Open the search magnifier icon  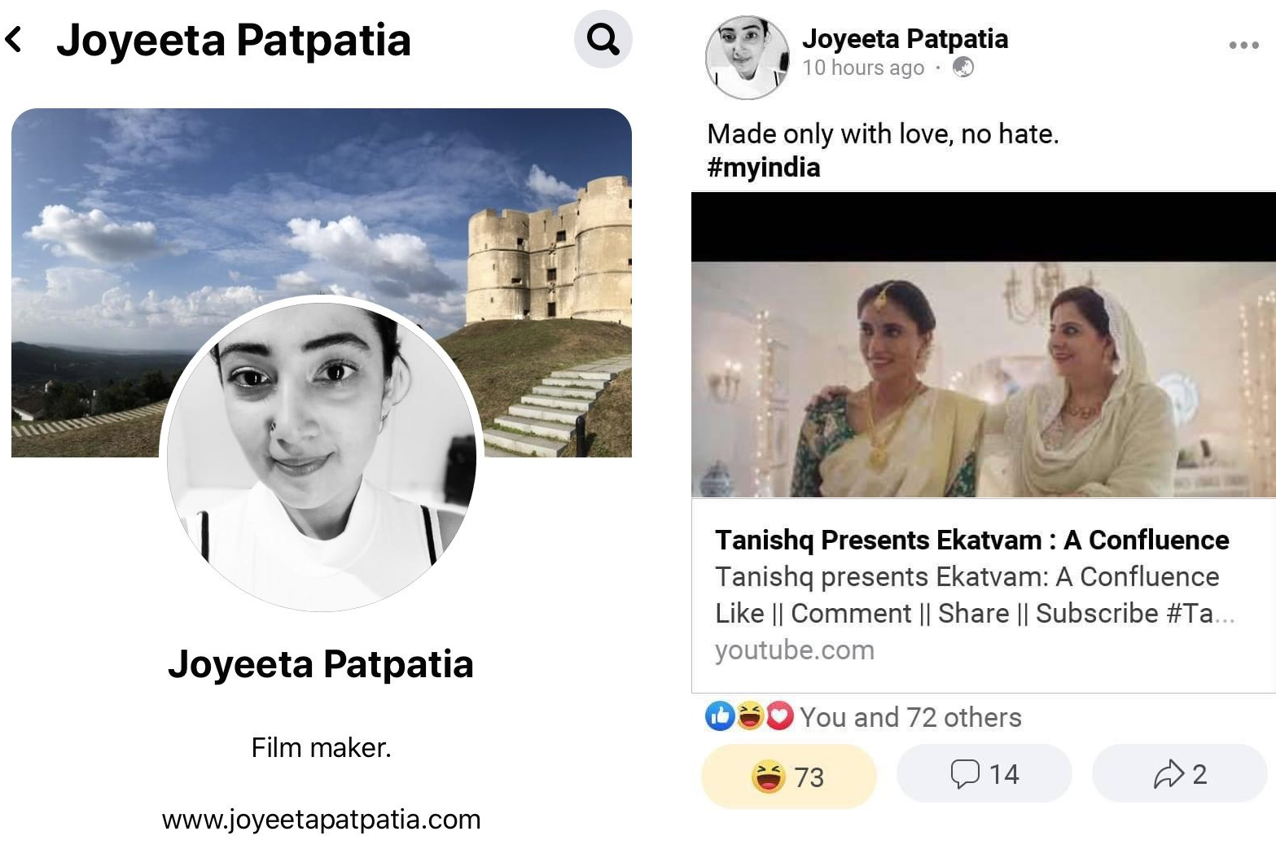603,39
